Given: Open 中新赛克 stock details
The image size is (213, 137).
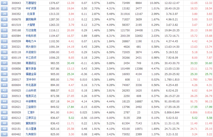Looking at the screenshot, I should pos(31,101).
